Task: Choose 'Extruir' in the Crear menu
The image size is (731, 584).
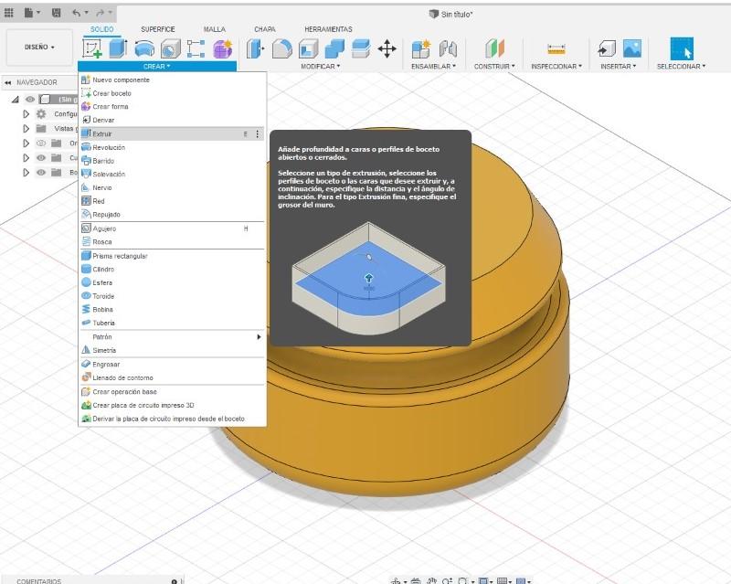Action: pos(173,133)
